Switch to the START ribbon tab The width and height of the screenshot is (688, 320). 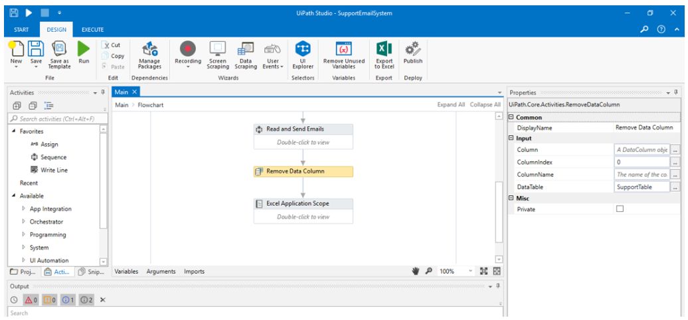click(21, 30)
